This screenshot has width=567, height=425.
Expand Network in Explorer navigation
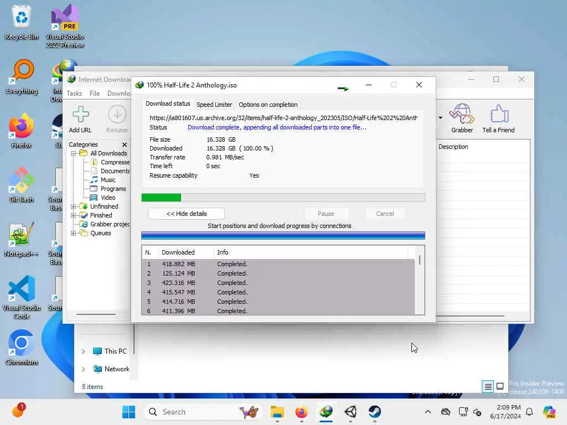coord(84,369)
